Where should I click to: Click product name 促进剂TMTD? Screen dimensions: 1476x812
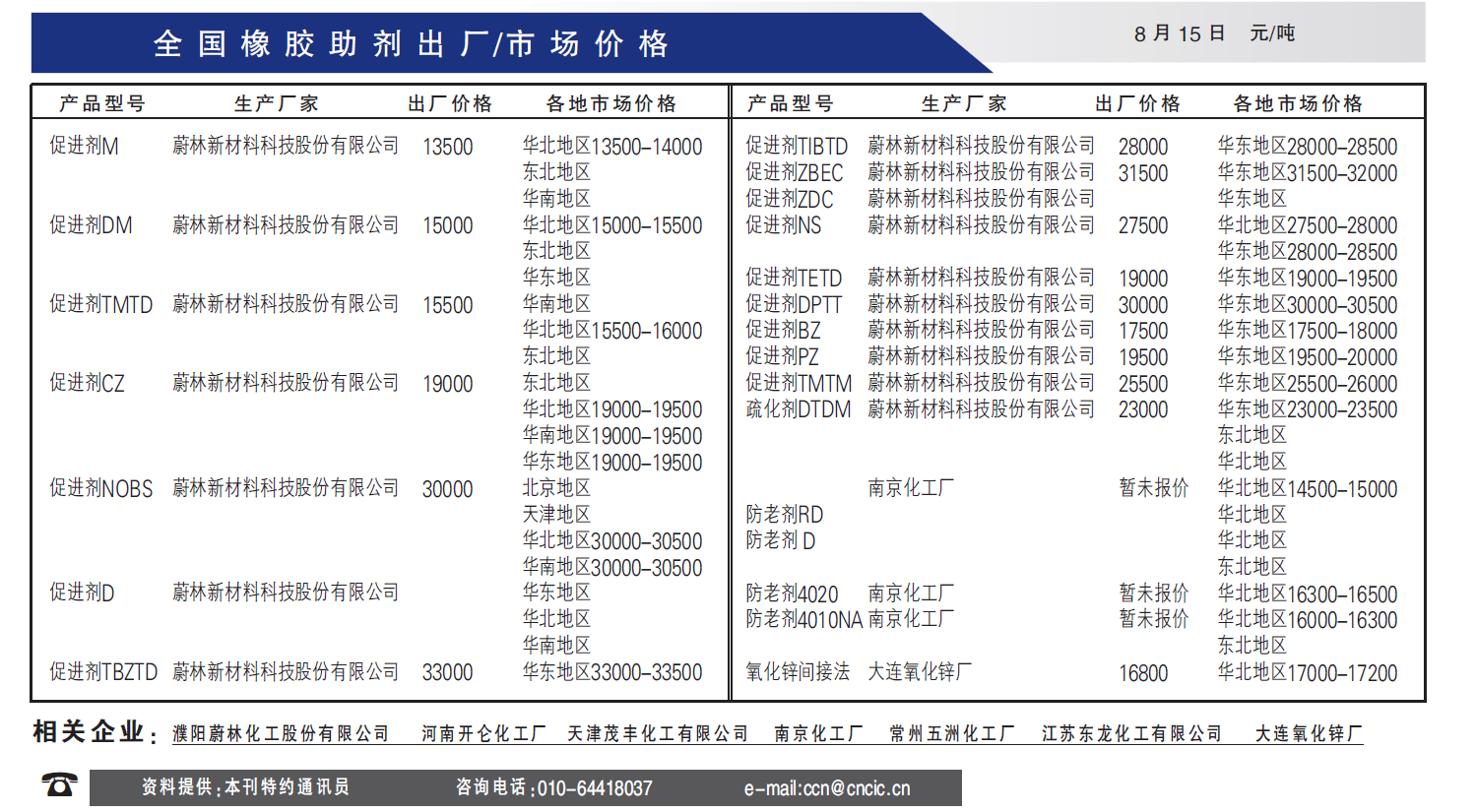coord(101,305)
